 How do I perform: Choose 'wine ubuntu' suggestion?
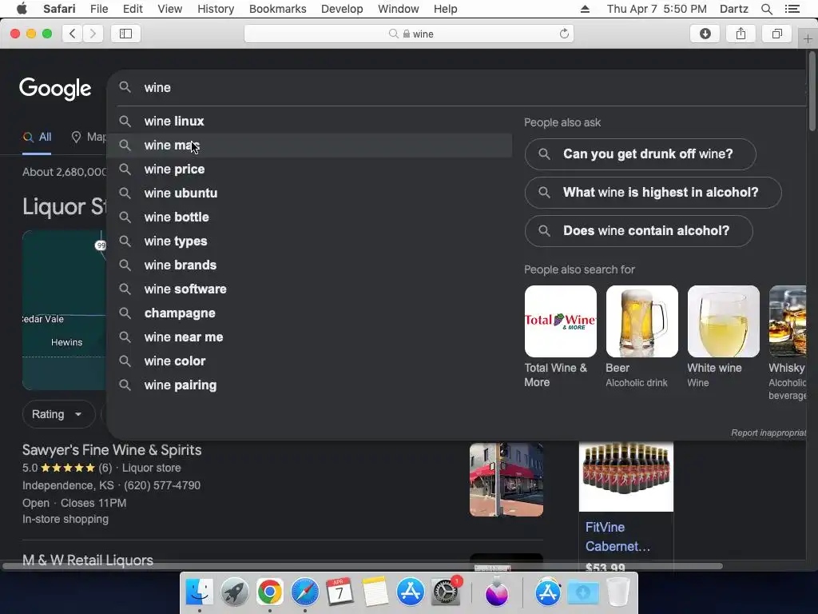click(309, 193)
